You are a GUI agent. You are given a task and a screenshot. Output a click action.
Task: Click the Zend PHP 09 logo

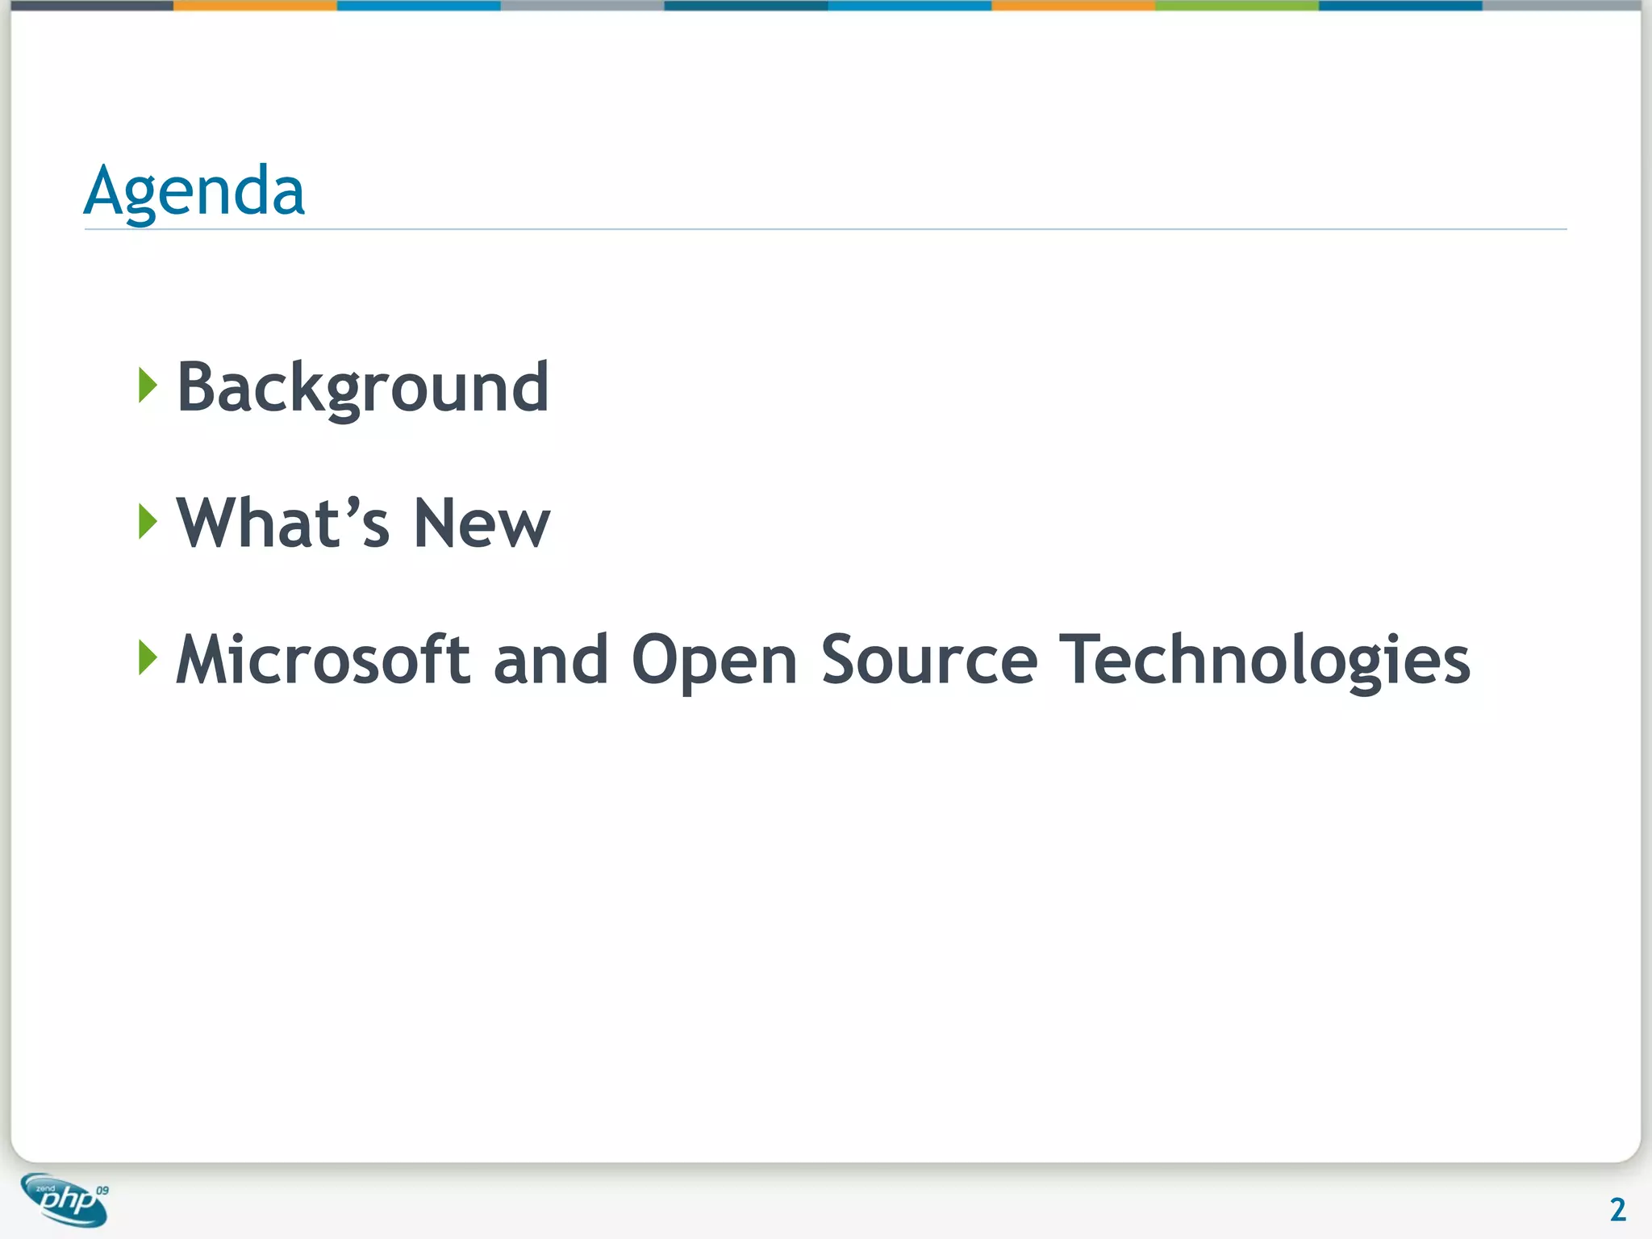65,1199
